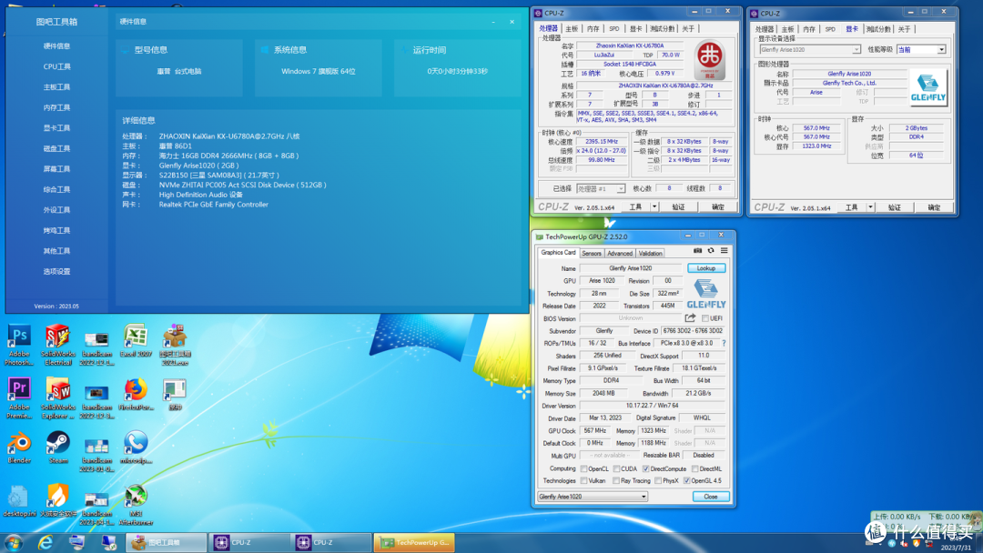Image resolution: width=983 pixels, height=553 pixels.
Task: Click the GPU-Z refresh icon
Action: pyautogui.click(x=711, y=250)
